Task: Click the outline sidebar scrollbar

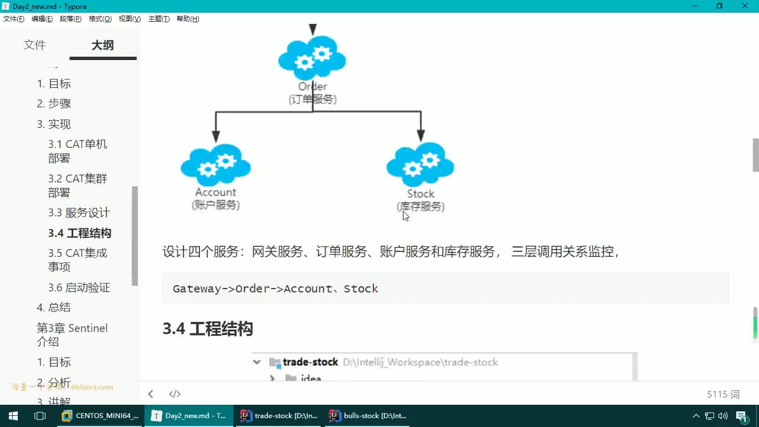Action: coord(134,236)
